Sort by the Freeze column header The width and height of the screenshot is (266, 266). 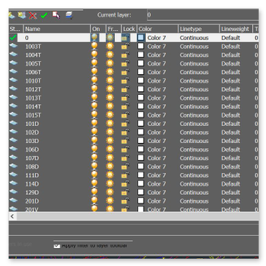click(114, 29)
